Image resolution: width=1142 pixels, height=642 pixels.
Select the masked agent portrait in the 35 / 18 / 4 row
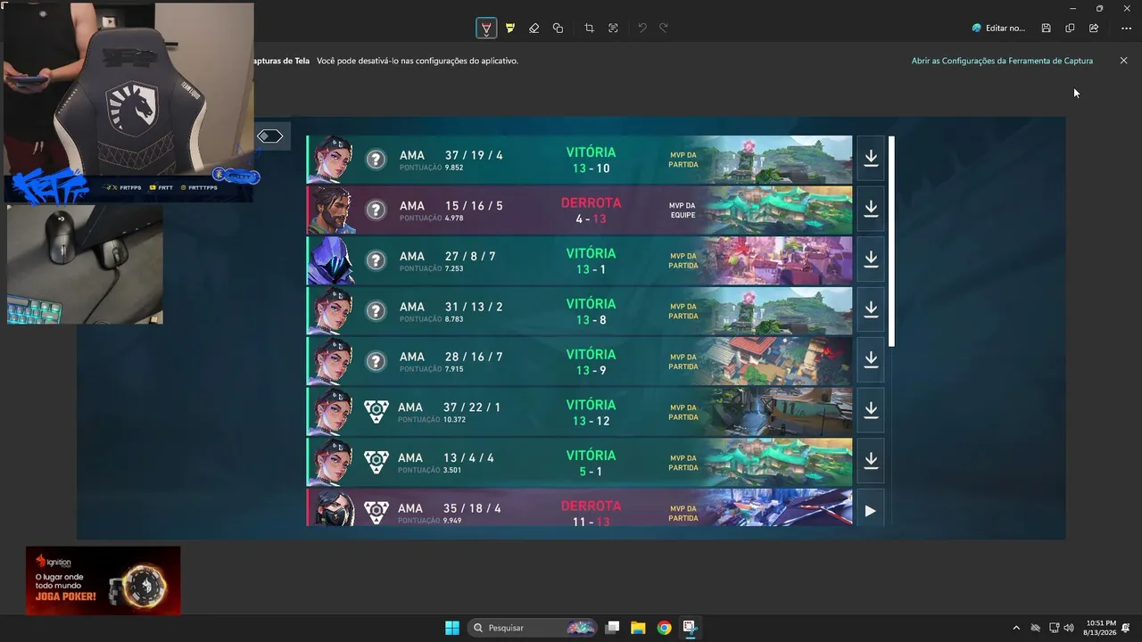332,508
